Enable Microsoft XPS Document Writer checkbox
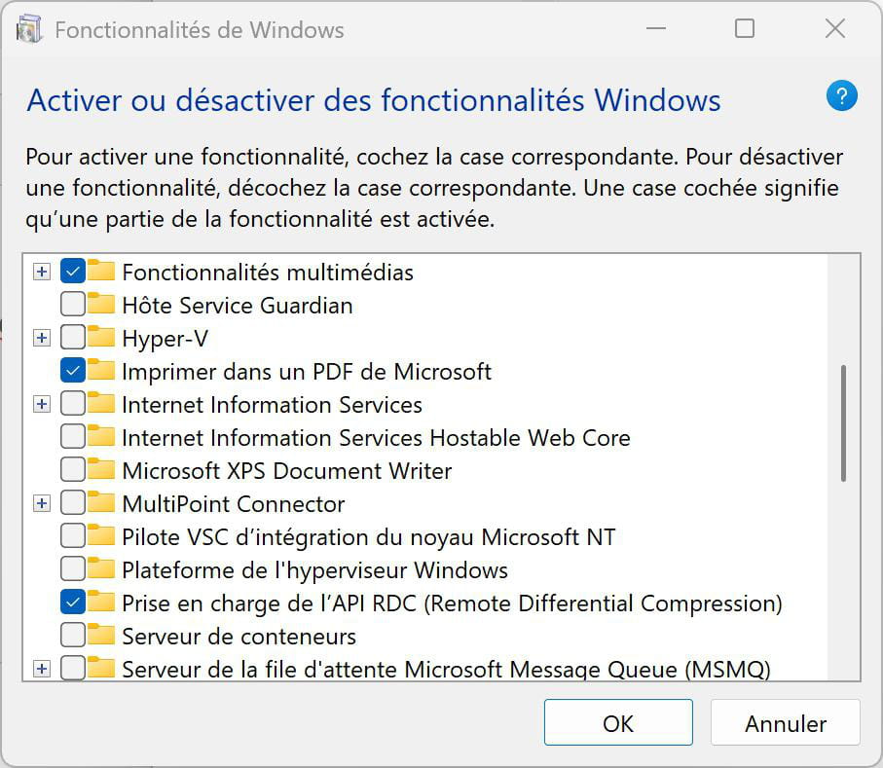The height and width of the screenshot is (768, 883). (x=73, y=470)
